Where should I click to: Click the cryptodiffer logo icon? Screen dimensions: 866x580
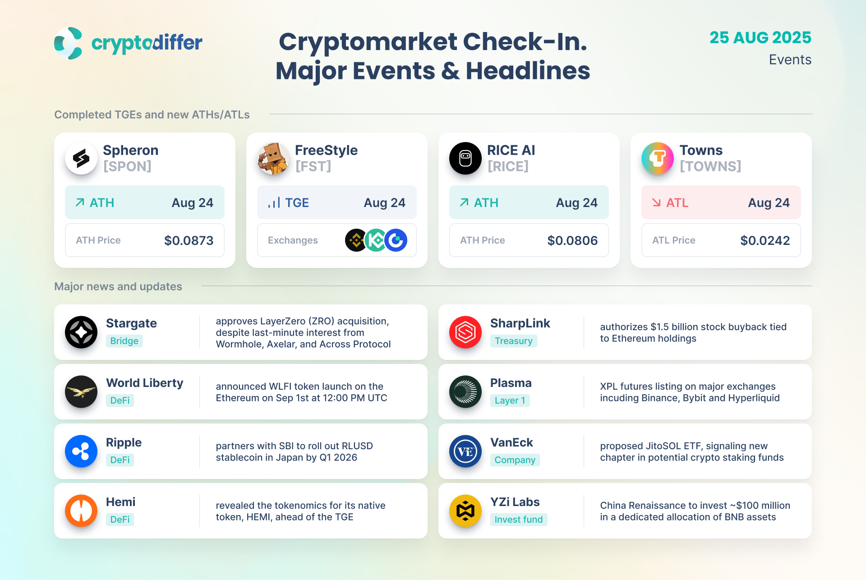pyautogui.click(x=69, y=43)
